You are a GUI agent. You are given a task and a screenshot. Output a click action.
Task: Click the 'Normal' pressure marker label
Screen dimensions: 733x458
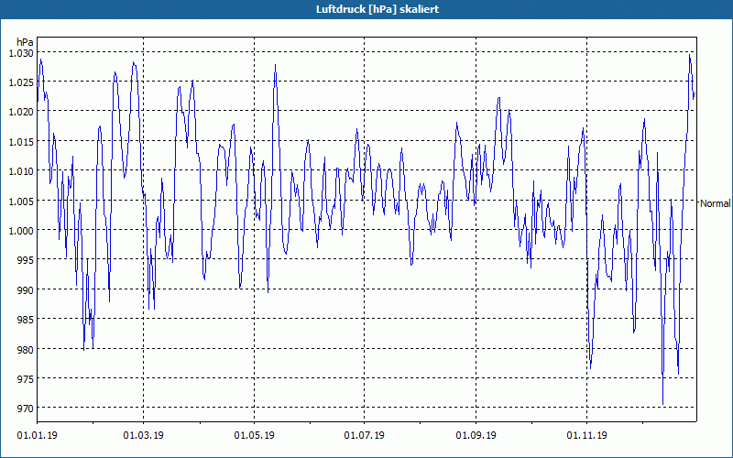click(x=716, y=203)
